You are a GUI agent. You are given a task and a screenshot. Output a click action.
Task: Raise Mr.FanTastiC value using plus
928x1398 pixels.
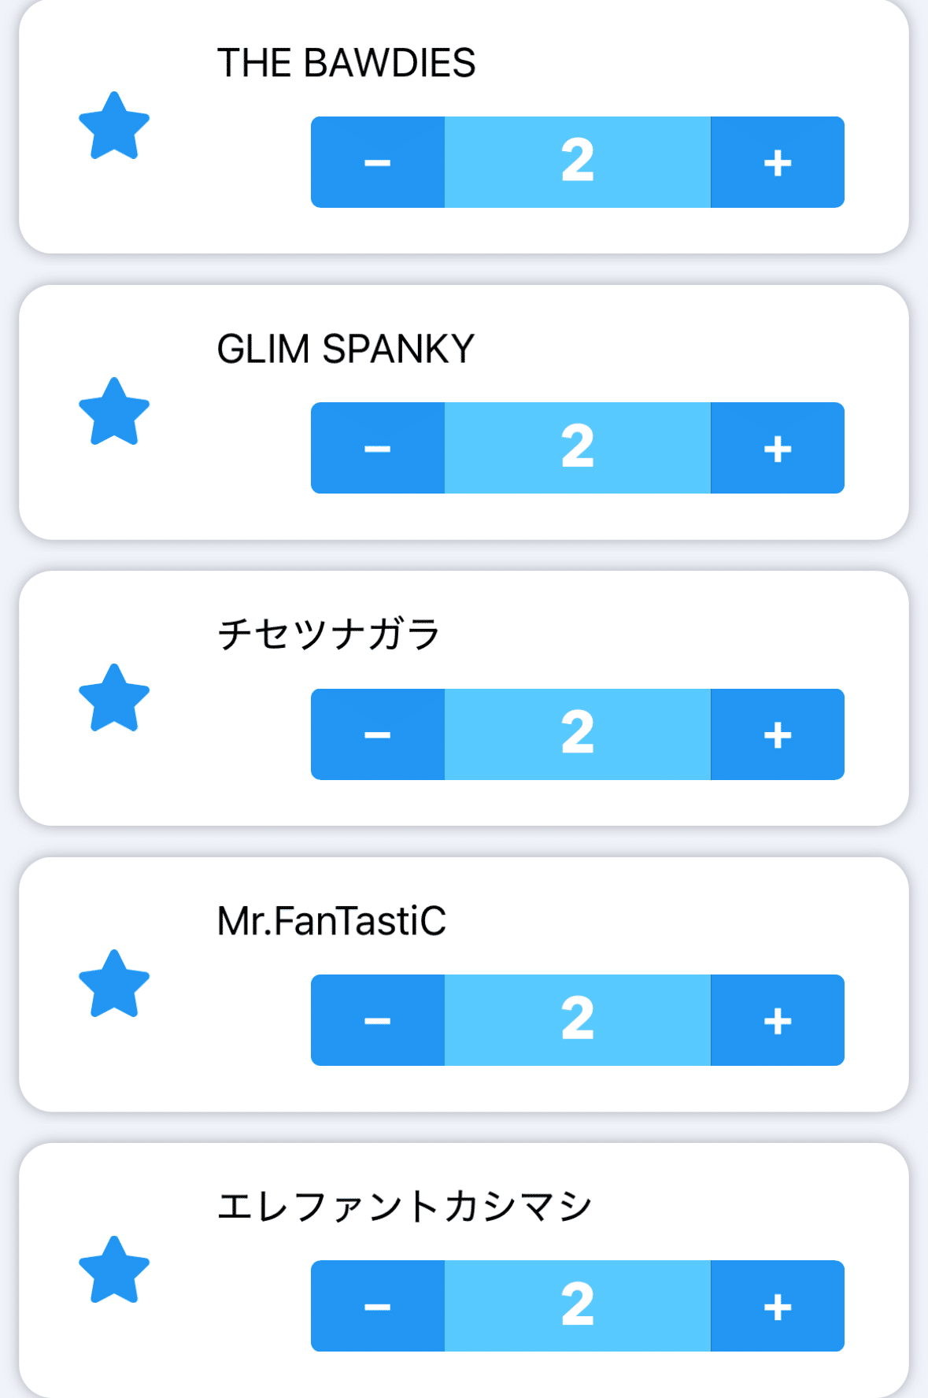coord(777,1020)
